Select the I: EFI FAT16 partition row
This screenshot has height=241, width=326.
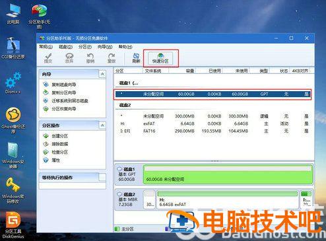click(212, 131)
